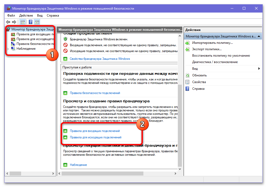Viewport: 267px width, 187px height.
Task: Click the tree pane scroll left arrow
Action: (x=7, y=173)
